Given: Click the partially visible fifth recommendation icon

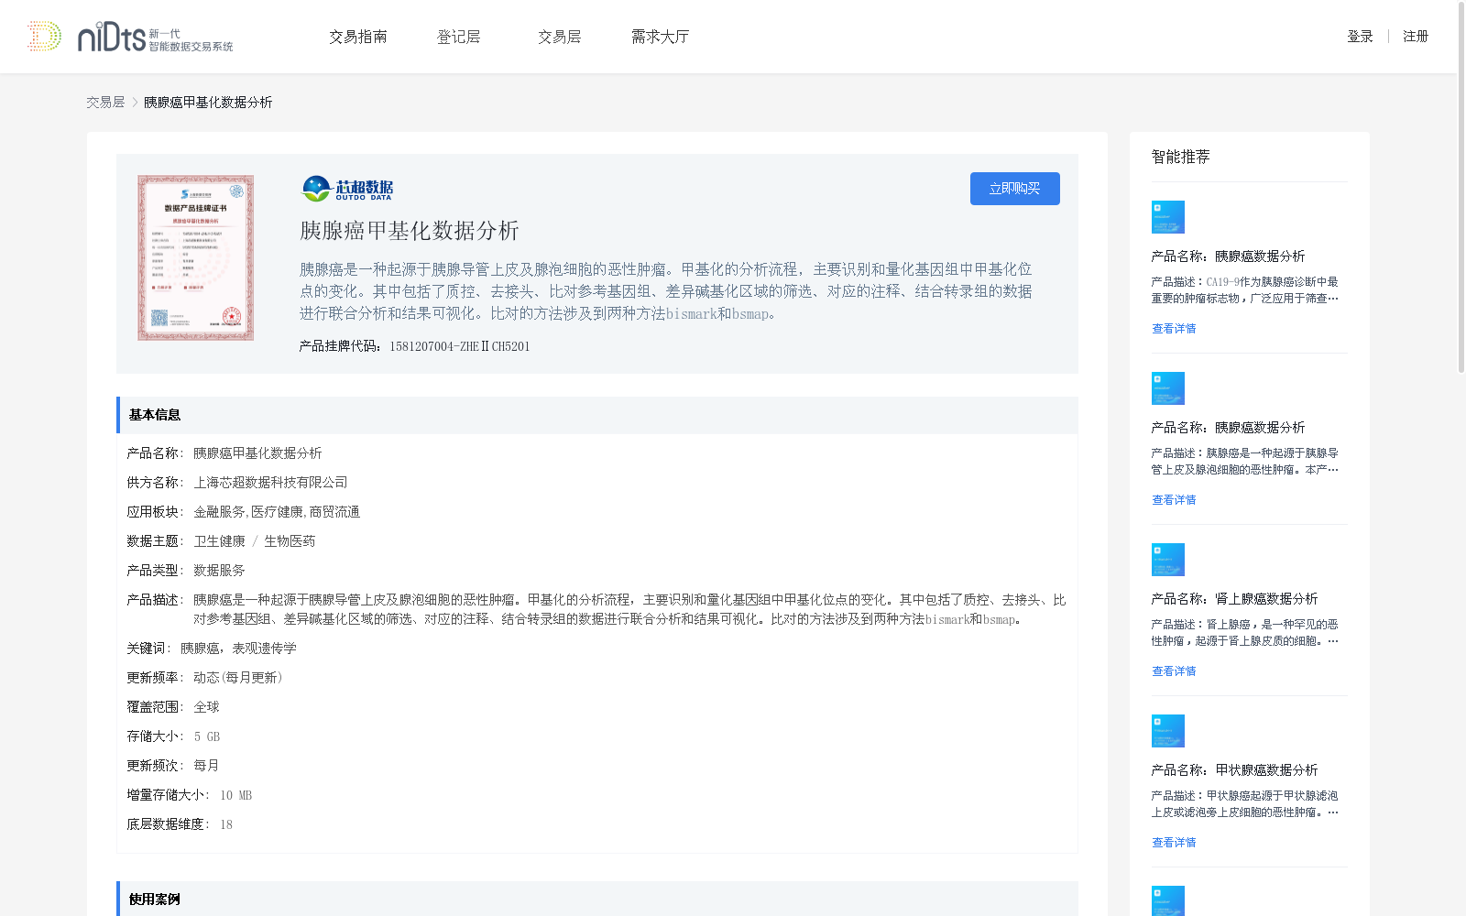Looking at the screenshot, I should 1168,900.
